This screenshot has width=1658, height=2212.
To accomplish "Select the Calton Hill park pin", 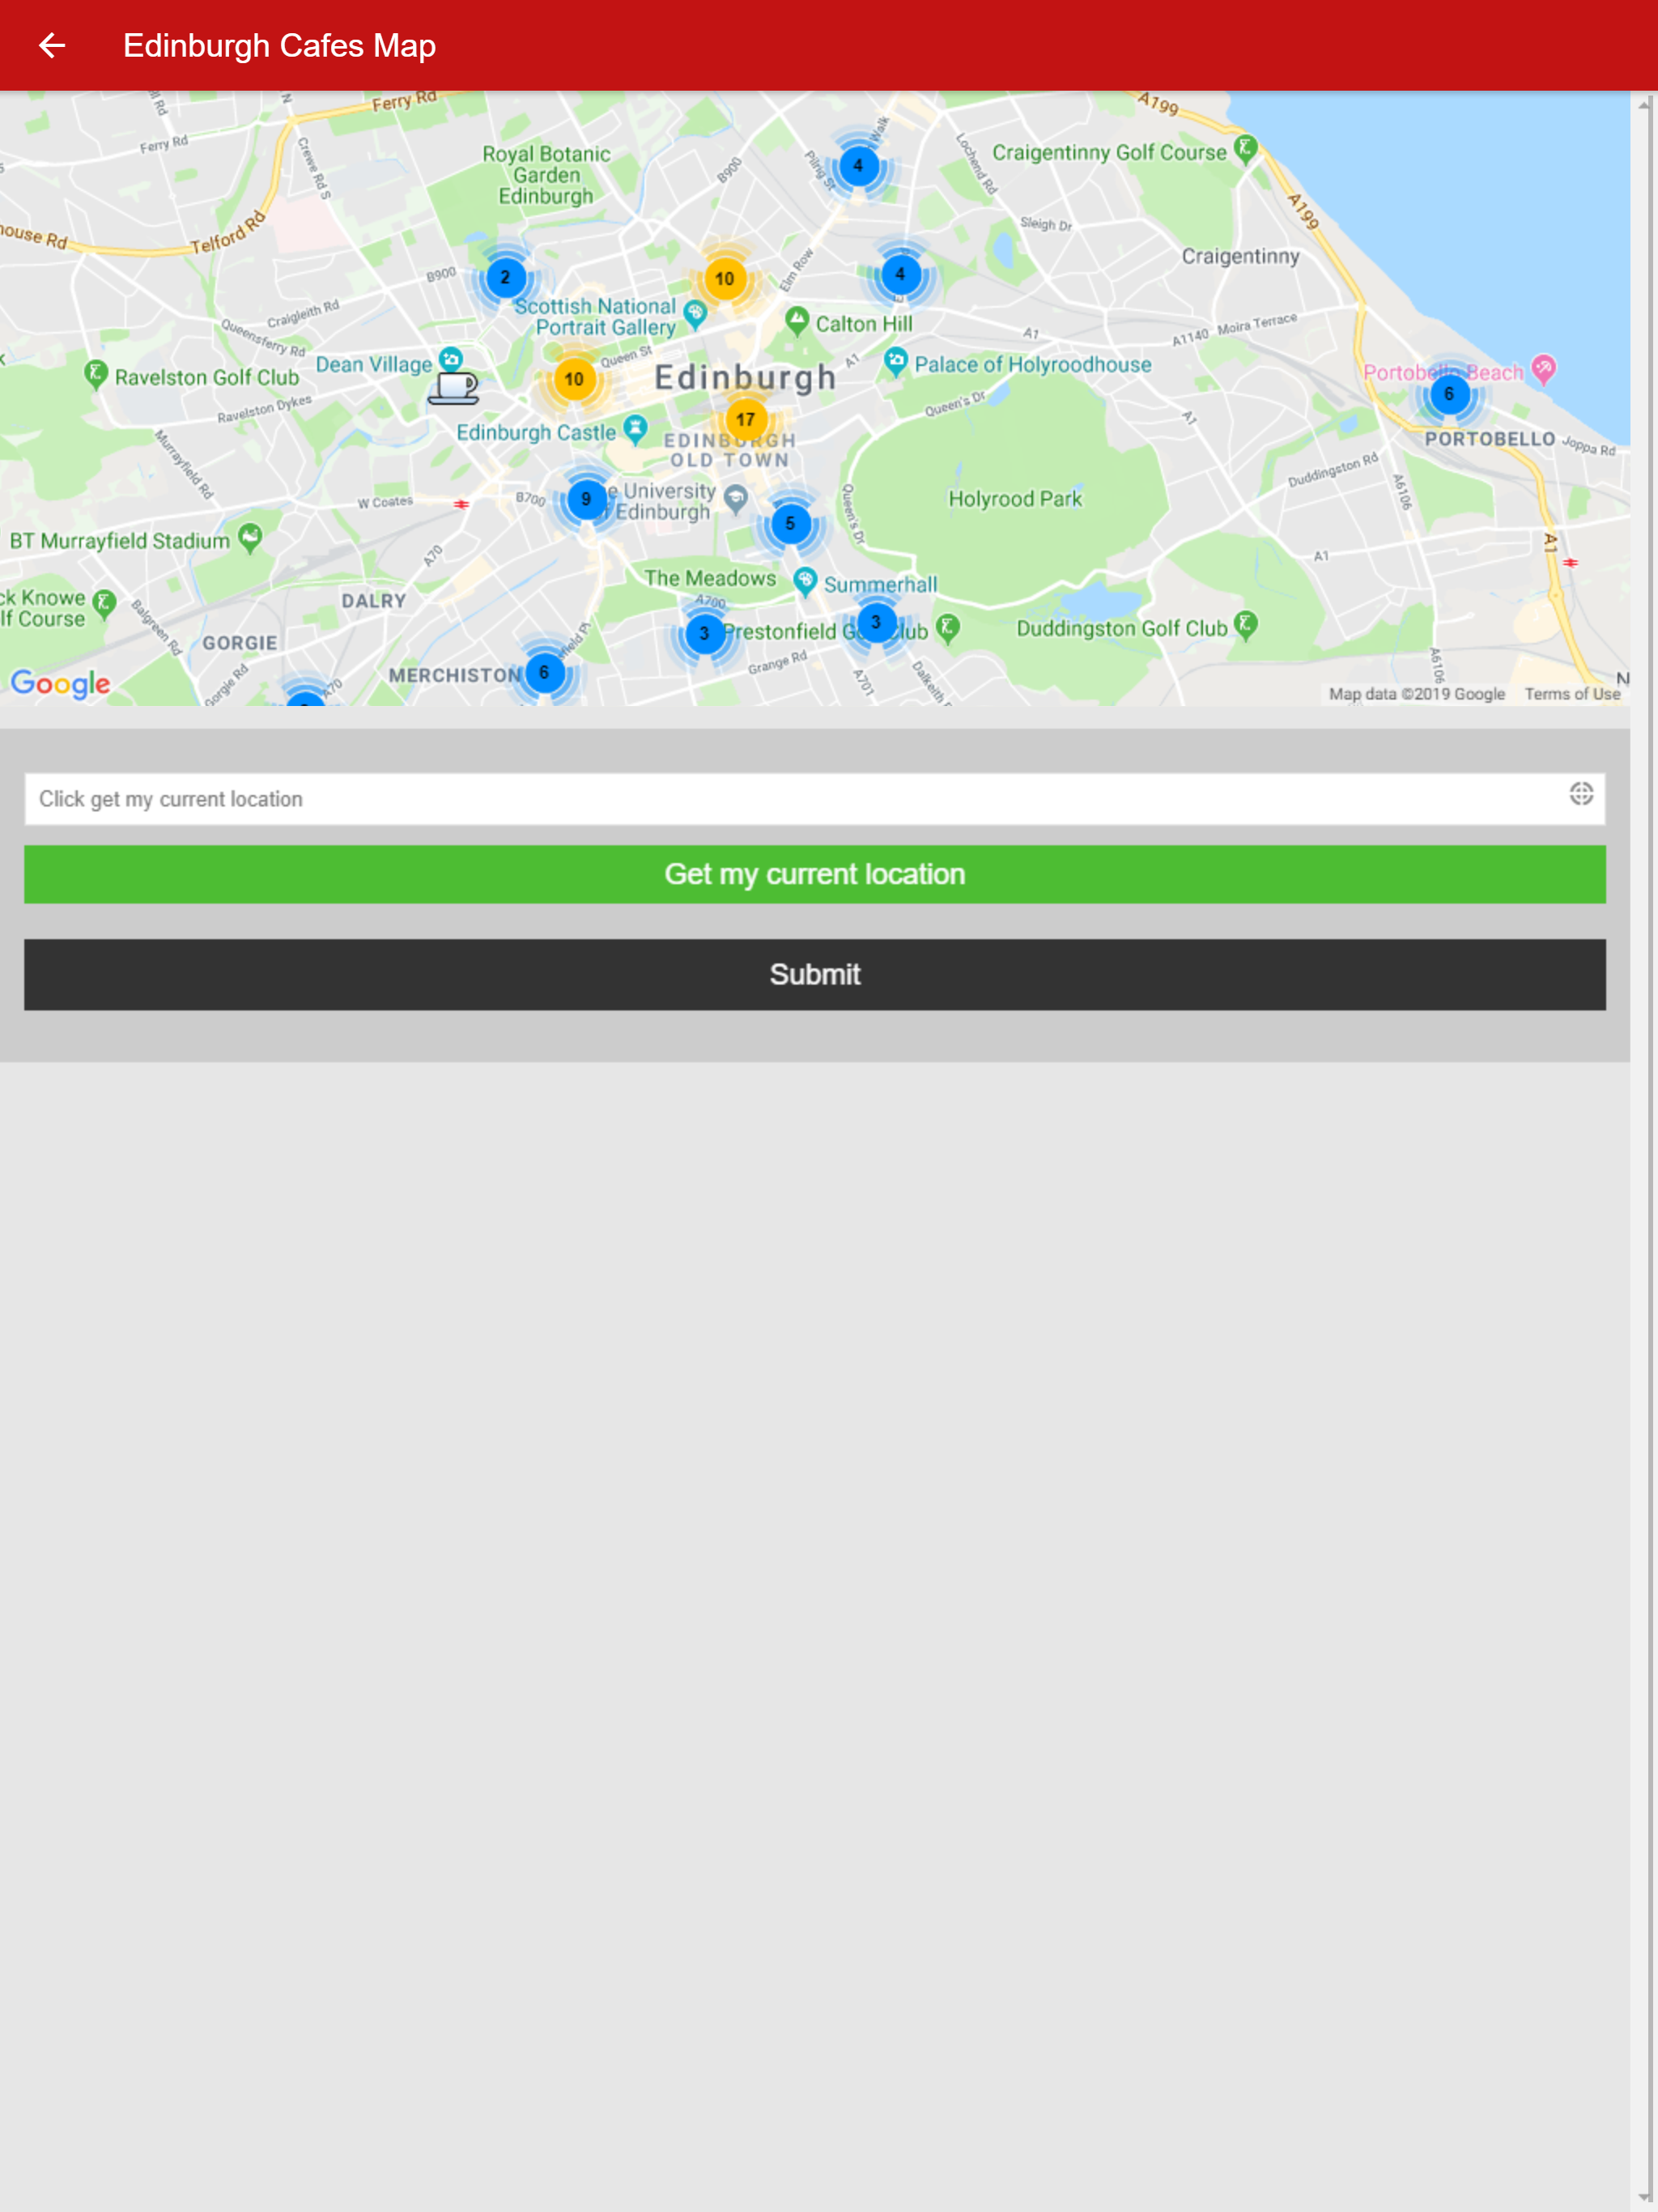I will click(x=797, y=321).
